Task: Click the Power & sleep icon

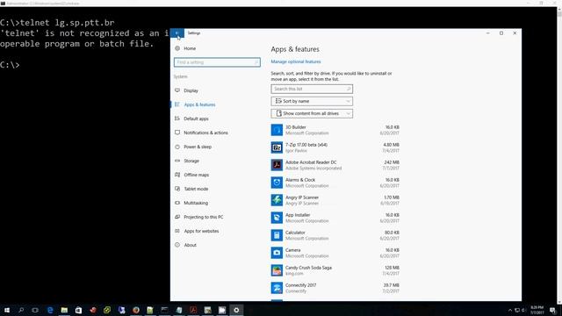Action: (177, 147)
